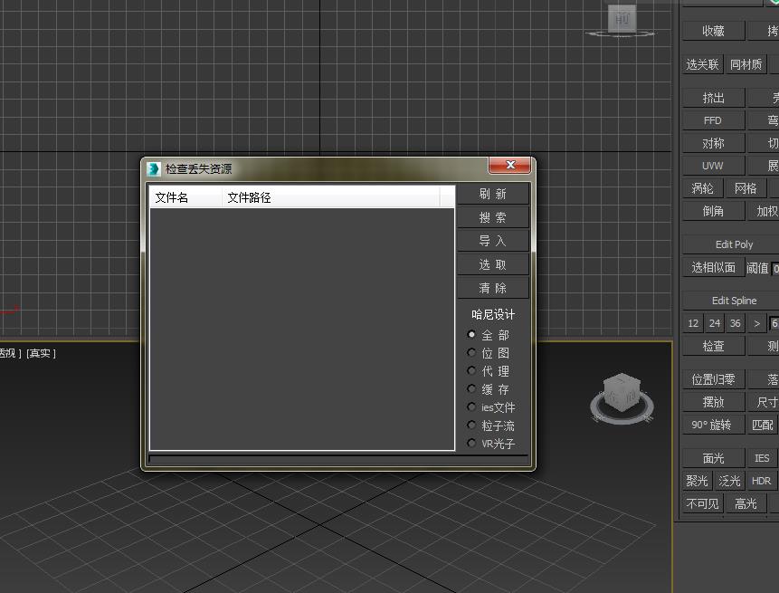Click the 摆放 button
The width and height of the screenshot is (779, 593).
click(x=714, y=402)
